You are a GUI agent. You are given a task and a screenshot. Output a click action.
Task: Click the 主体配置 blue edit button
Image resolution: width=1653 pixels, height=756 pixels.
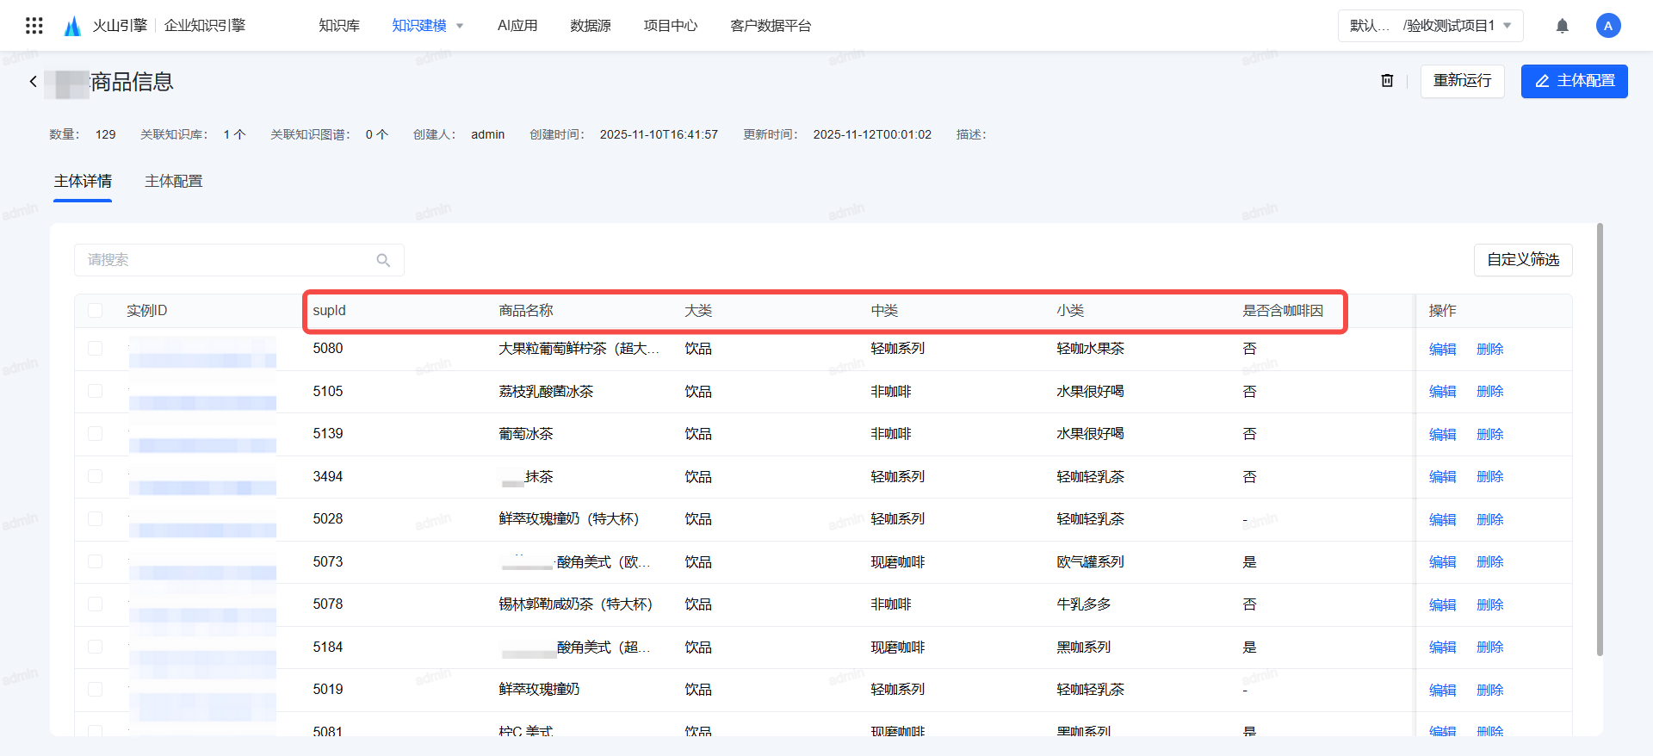click(1574, 81)
